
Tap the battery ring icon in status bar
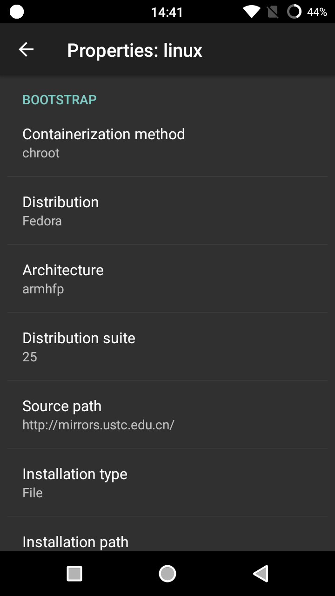coord(294,12)
